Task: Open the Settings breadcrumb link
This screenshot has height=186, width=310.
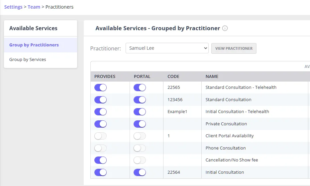Action: coord(13,7)
